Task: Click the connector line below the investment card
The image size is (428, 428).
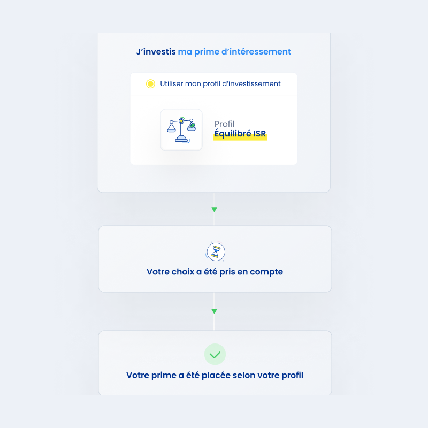Action: pyautogui.click(x=214, y=199)
